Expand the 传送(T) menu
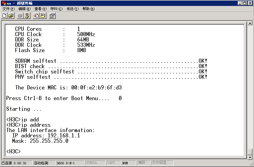Screen dimensions: 254x167 point(72,9)
